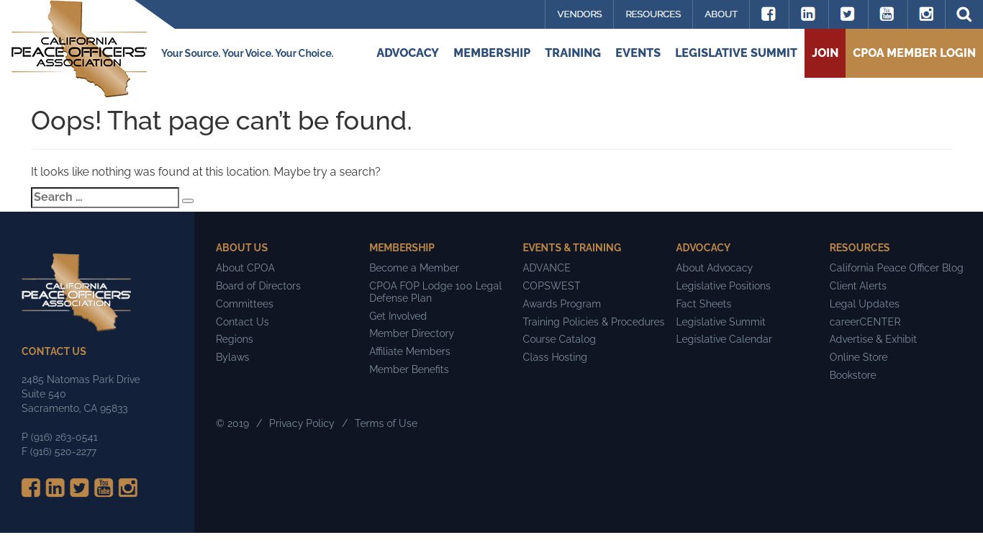Submit the search form button

point(188,201)
